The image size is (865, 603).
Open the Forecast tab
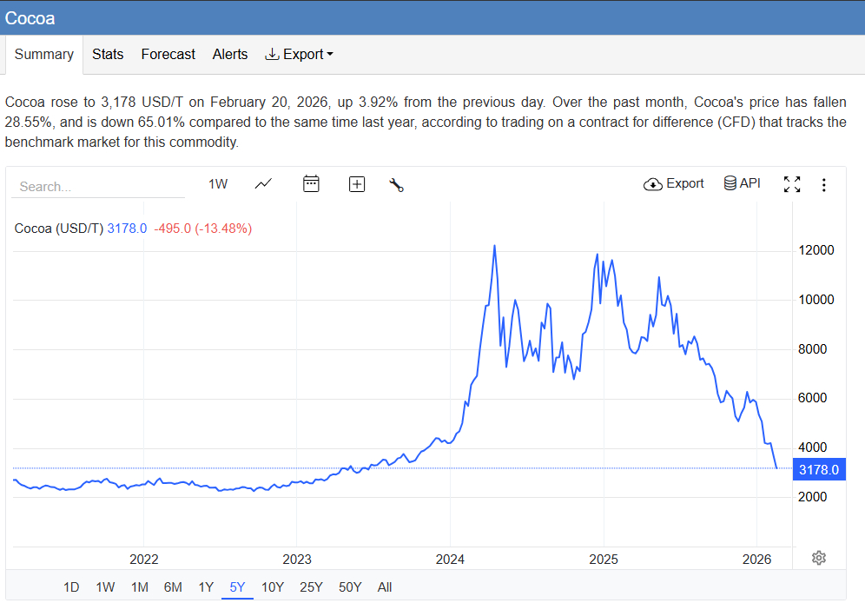(x=168, y=54)
